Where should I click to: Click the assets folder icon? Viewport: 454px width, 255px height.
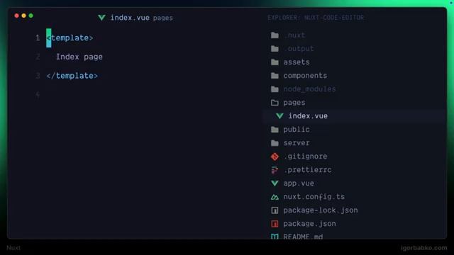tap(275, 62)
